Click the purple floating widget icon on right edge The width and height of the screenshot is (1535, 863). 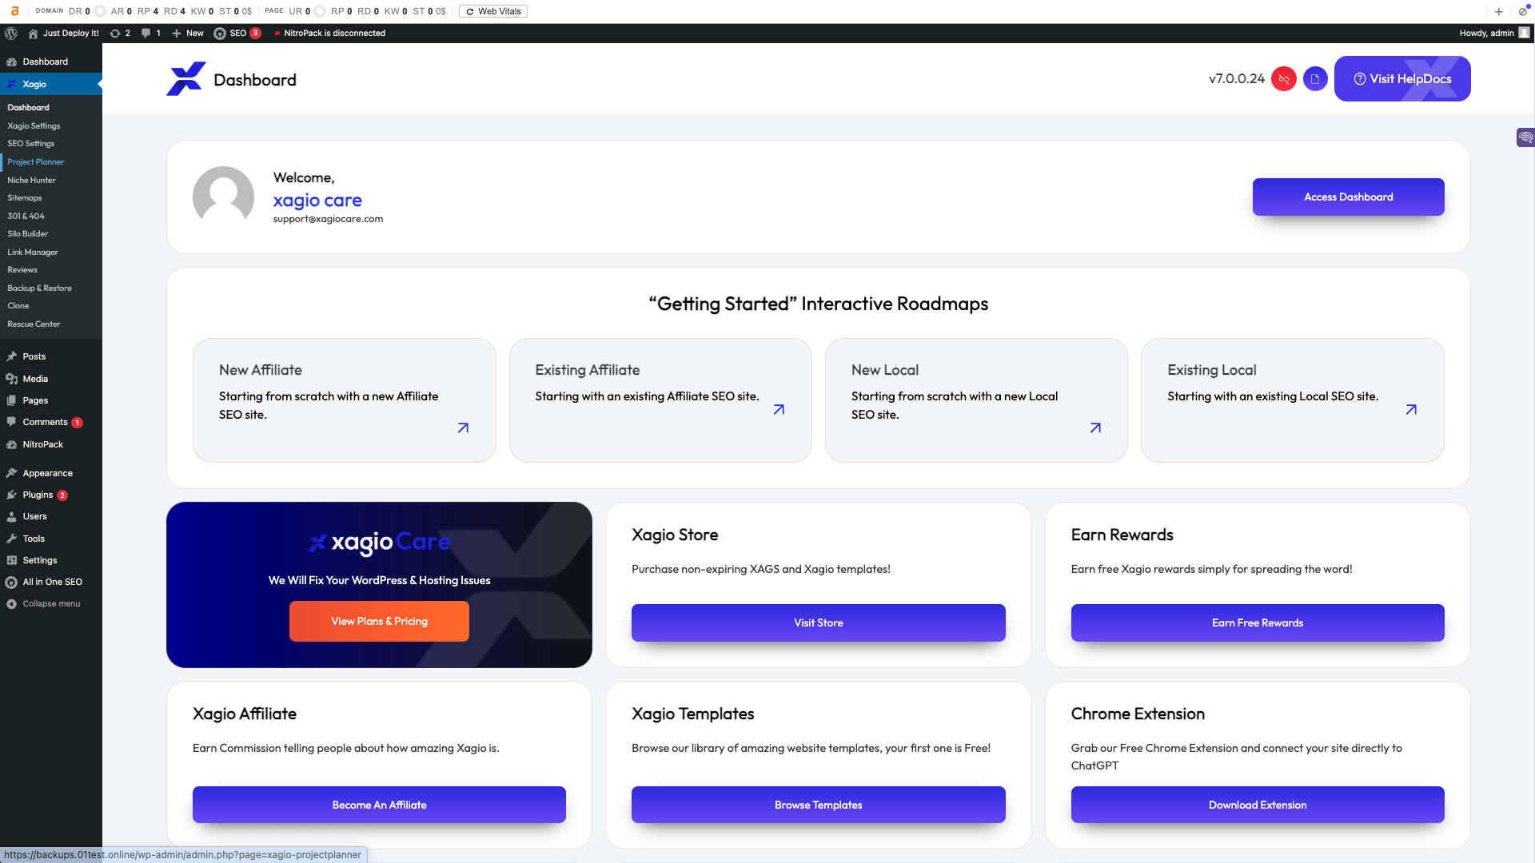[x=1525, y=137]
